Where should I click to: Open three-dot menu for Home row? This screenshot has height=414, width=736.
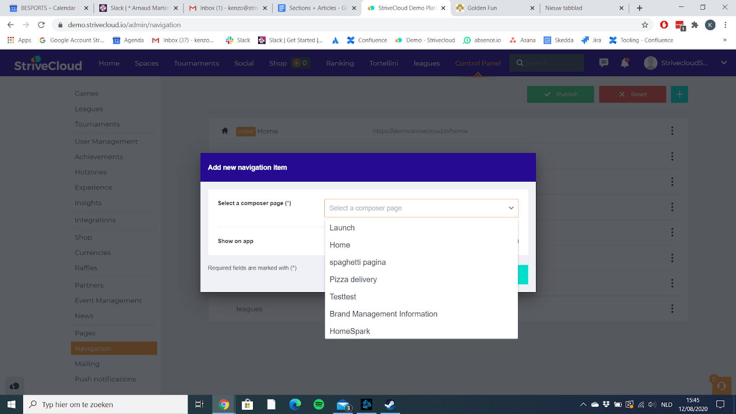pyautogui.click(x=672, y=131)
